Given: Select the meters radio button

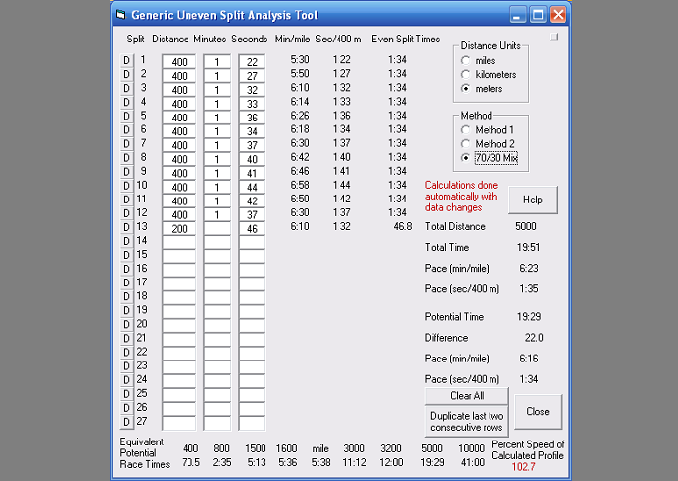Looking at the screenshot, I should [x=466, y=89].
